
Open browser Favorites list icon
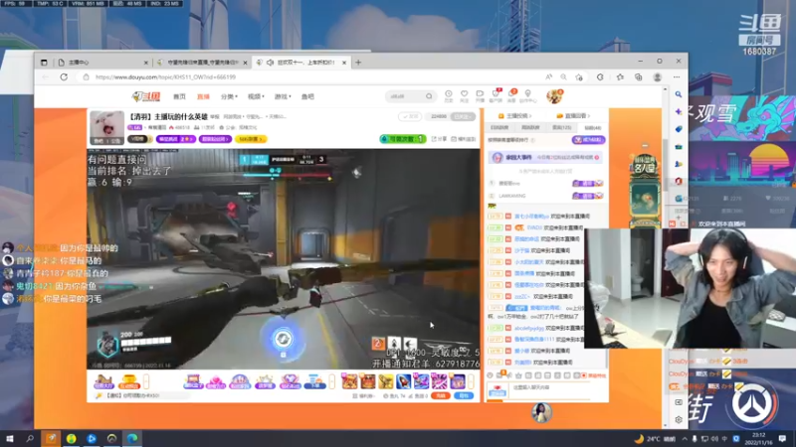coord(620,77)
